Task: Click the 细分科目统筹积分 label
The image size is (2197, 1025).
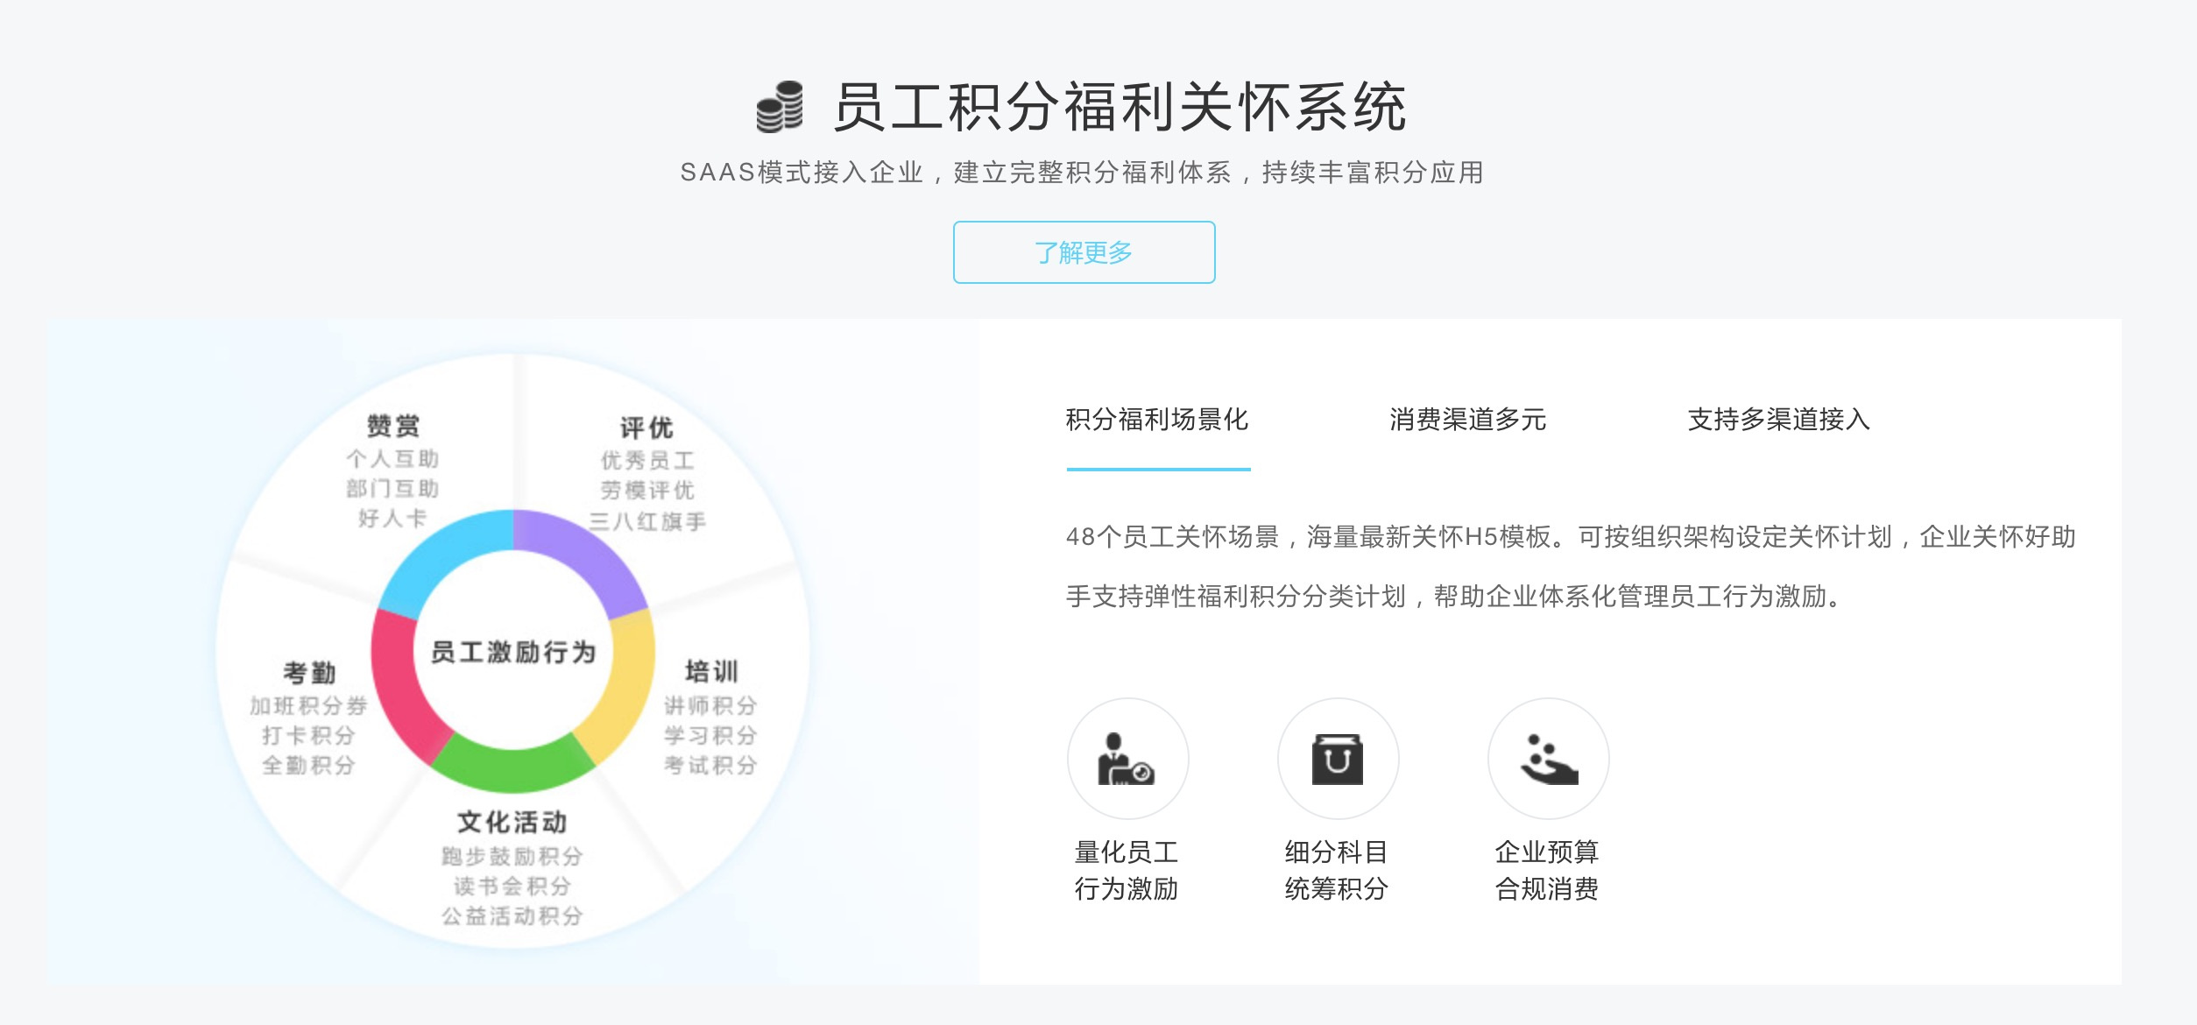Action: 1337,870
